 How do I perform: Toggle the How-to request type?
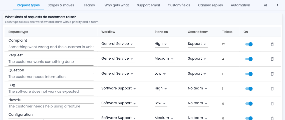point(249,104)
